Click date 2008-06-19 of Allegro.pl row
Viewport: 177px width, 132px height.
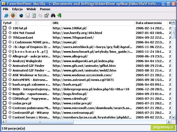[150, 56]
